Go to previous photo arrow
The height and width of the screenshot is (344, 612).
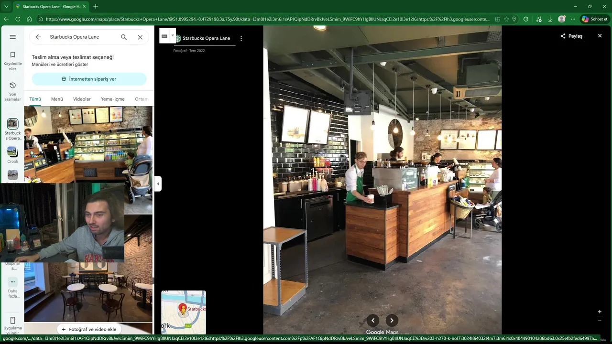click(373, 321)
